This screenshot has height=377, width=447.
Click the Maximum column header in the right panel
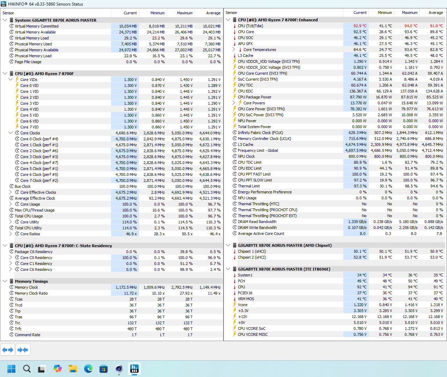point(406,13)
